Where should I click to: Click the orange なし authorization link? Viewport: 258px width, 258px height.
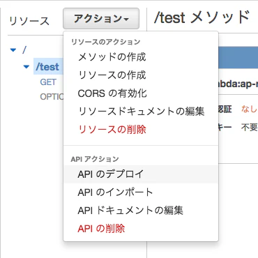click(x=249, y=109)
